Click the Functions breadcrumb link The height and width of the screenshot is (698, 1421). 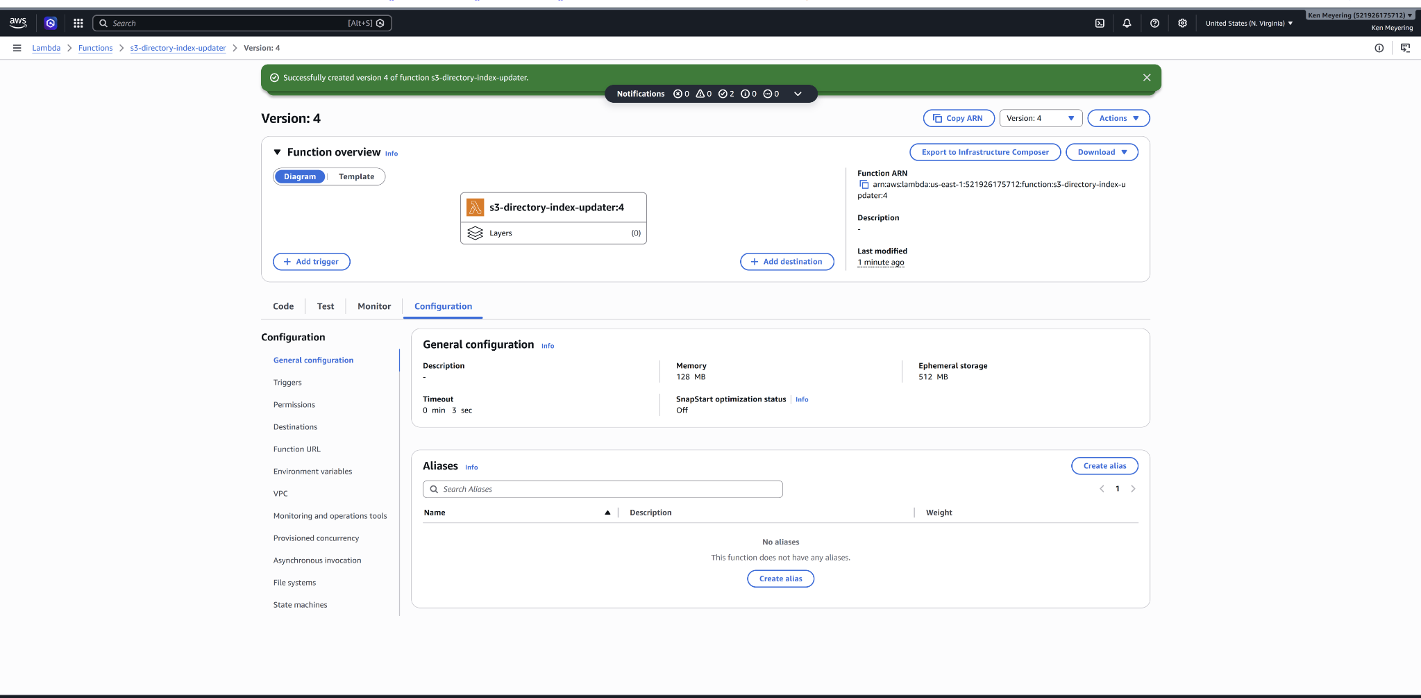pos(95,48)
